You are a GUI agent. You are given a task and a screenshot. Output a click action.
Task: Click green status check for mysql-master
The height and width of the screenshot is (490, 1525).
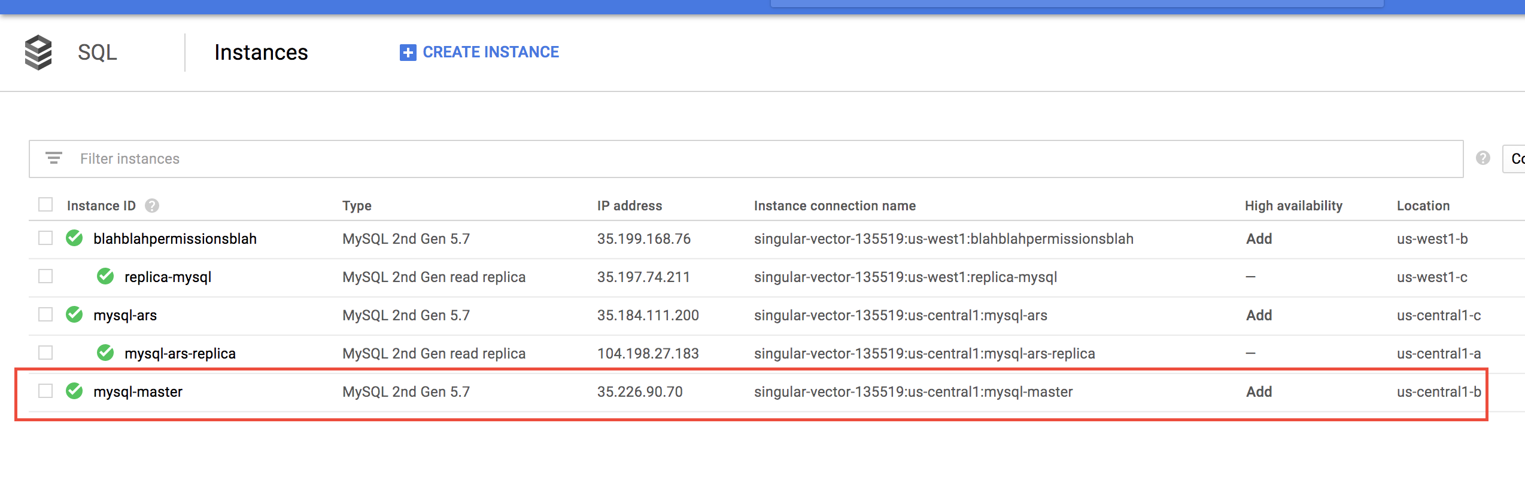click(74, 391)
